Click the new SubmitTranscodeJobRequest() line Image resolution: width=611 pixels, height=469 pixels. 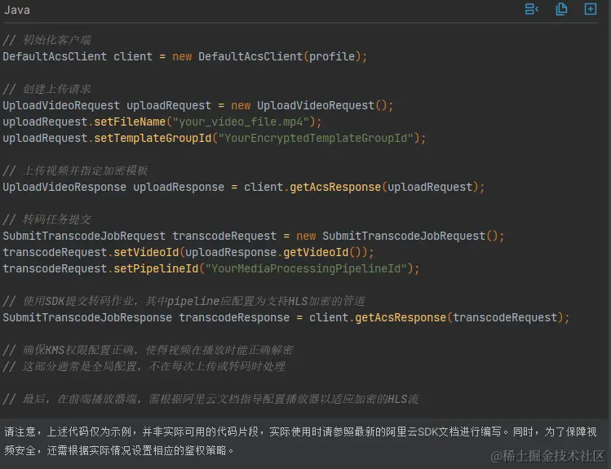(253, 236)
